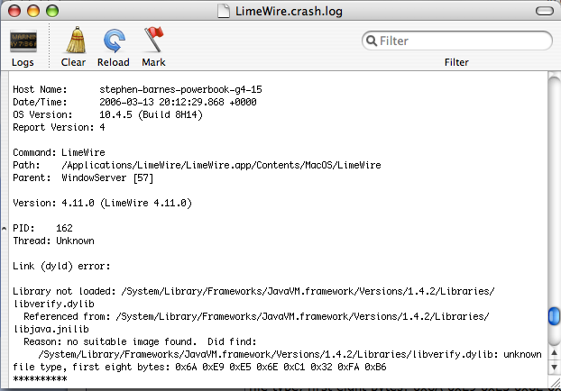Reload the crash log
Image resolution: width=561 pixels, height=391 pixels.
coord(115,41)
